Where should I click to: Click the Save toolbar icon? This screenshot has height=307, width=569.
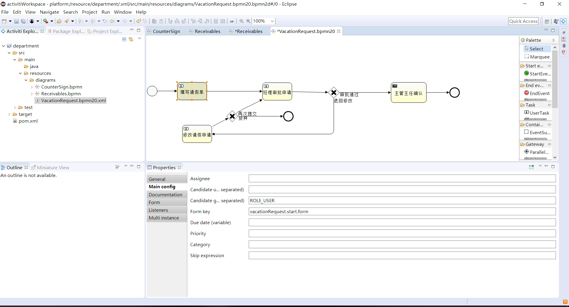[x=16, y=21]
